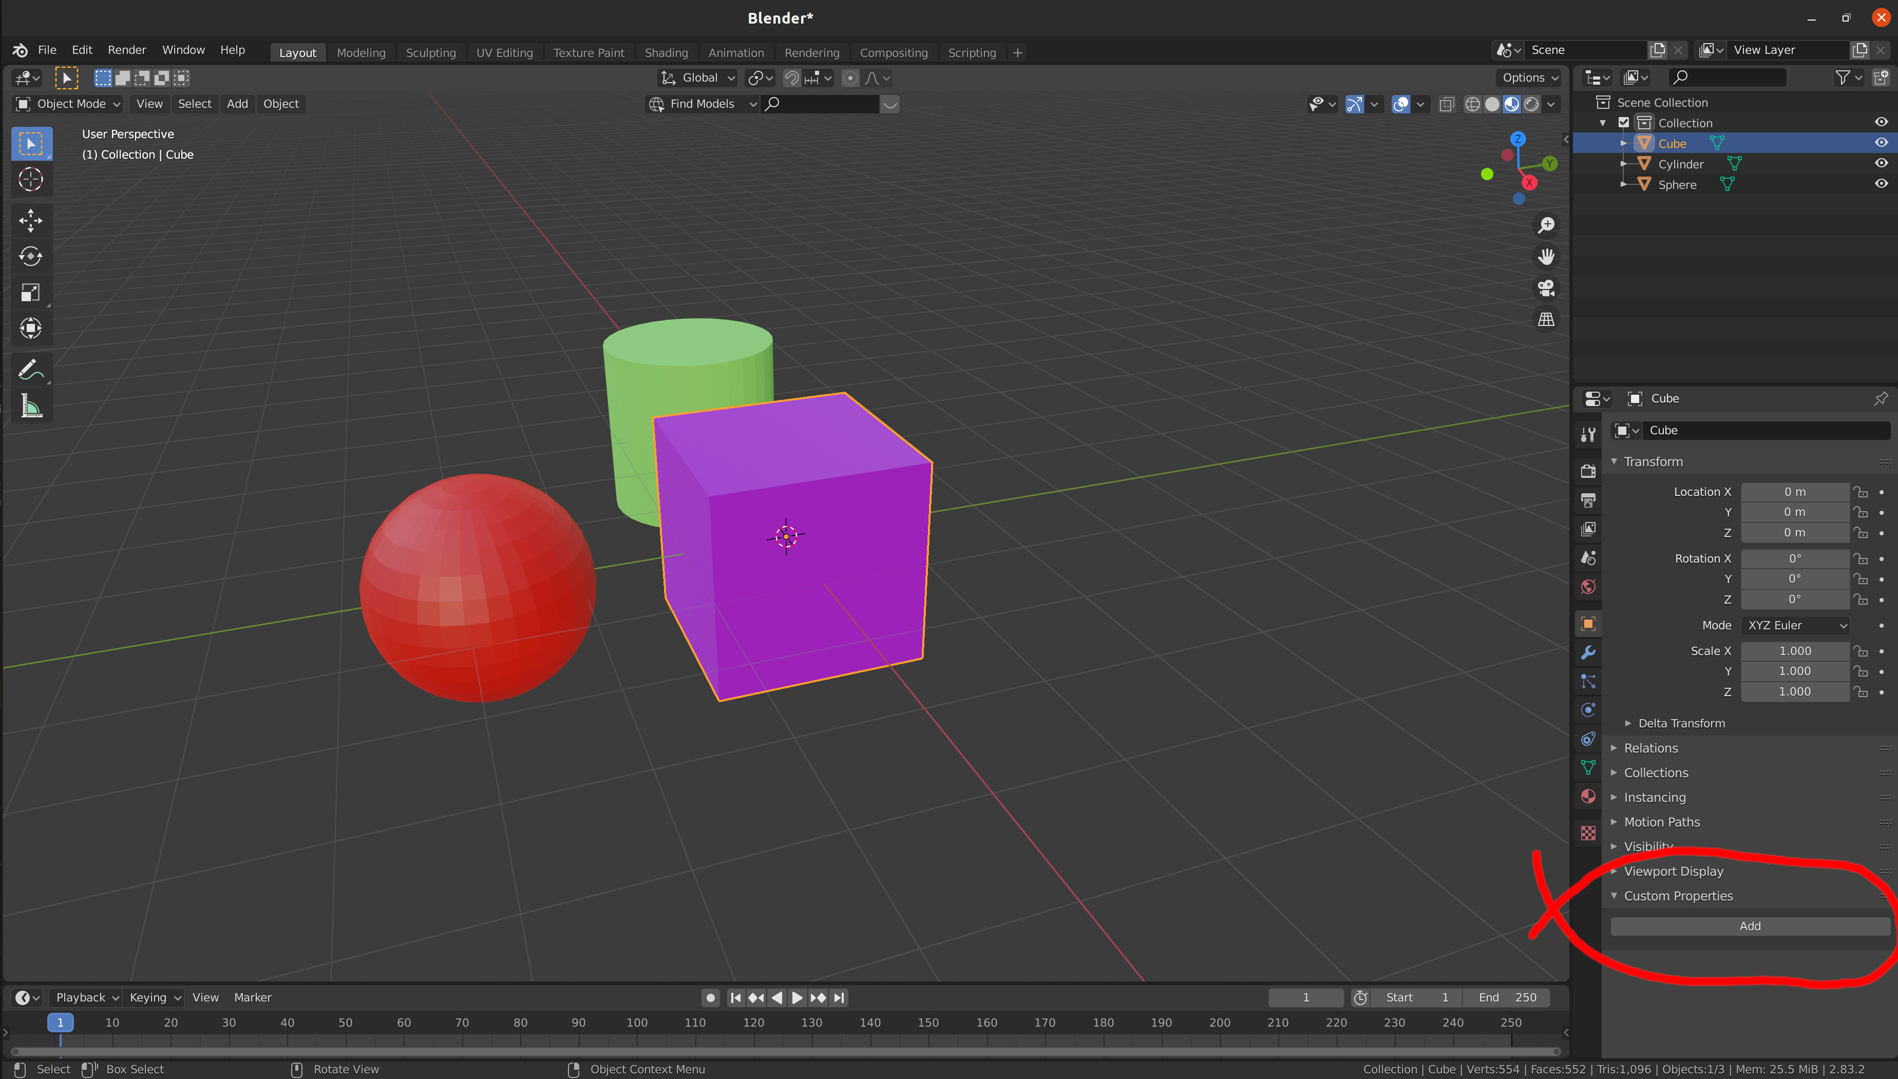This screenshot has width=1898, height=1079.
Task: Open the Object Constraints tab
Action: point(1587,739)
